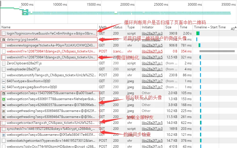This screenshot has width=237, height=148.
Task: Select the webwxsync?sid request name
Action: click(x=51, y=146)
